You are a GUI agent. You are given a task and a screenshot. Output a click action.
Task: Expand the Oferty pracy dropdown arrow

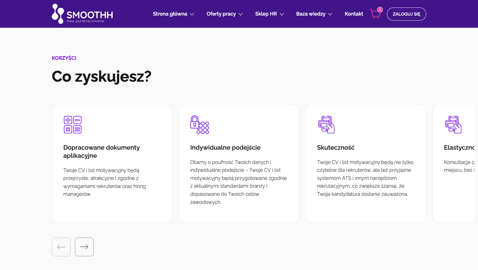(241, 14)
